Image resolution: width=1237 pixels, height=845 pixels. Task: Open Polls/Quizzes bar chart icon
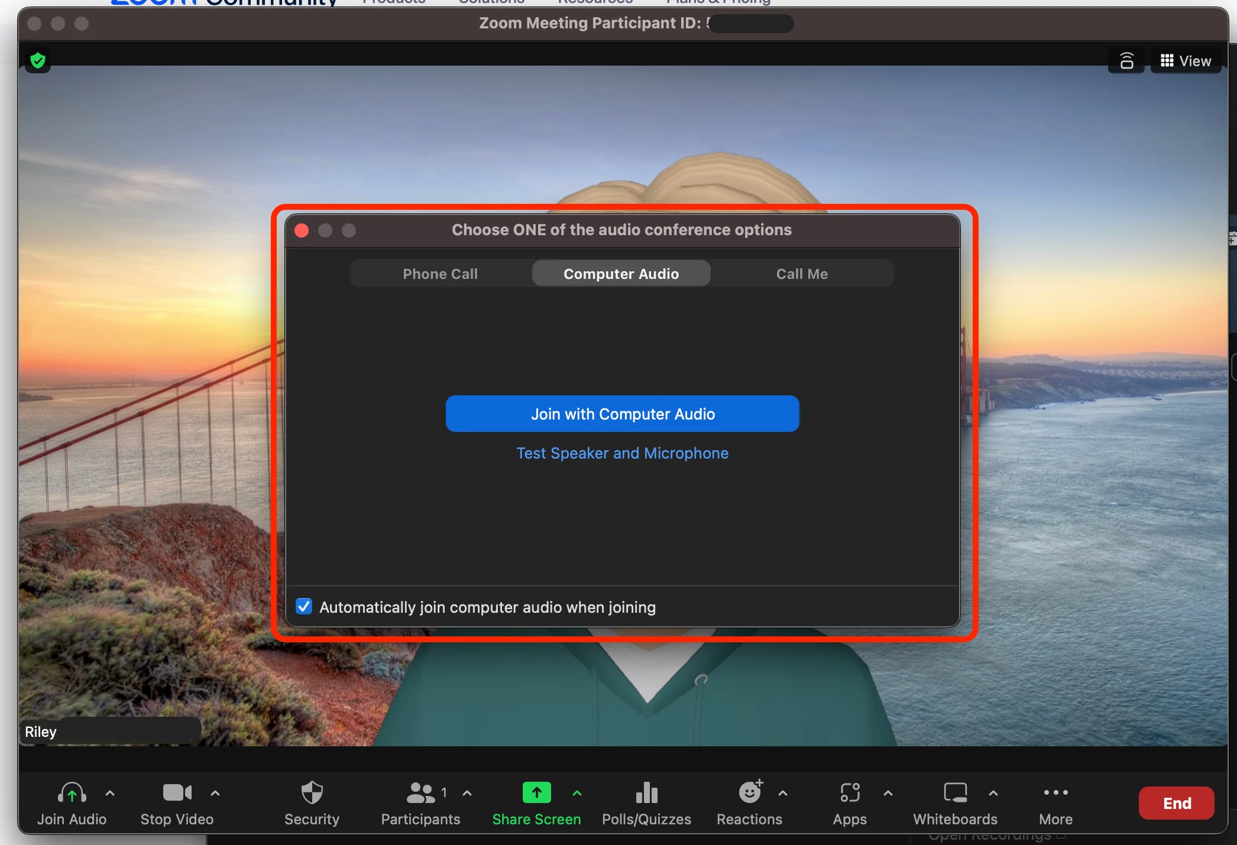click(x=646, y=793)
